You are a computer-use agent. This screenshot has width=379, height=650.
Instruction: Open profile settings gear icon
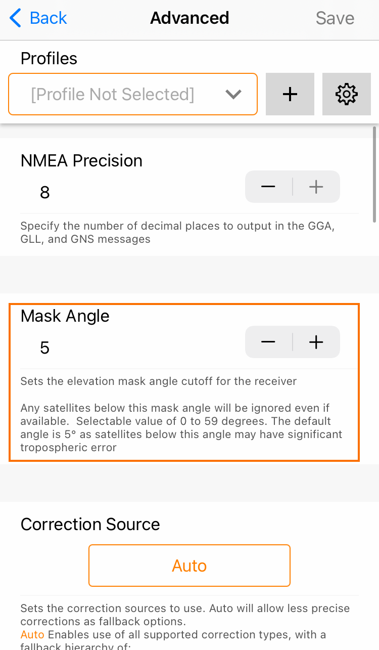(x=347, y=94)
